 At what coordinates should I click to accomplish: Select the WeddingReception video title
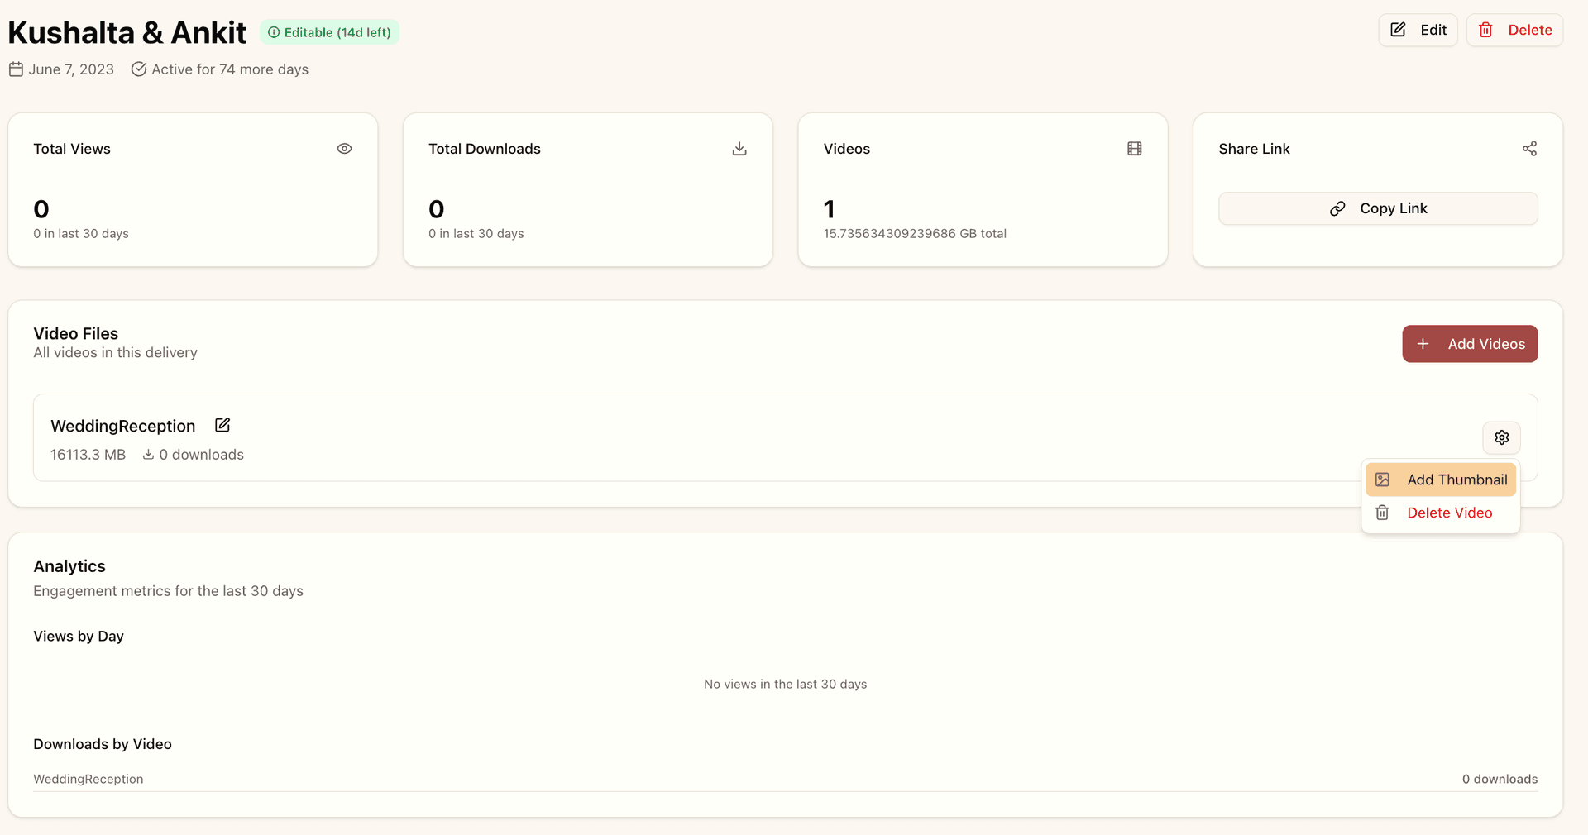[x=123, y=426]
